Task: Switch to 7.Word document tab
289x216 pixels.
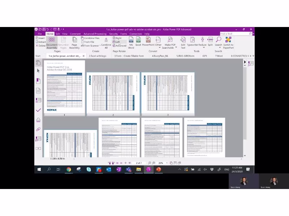Action: pyautogui.click(x=219, y=56)
